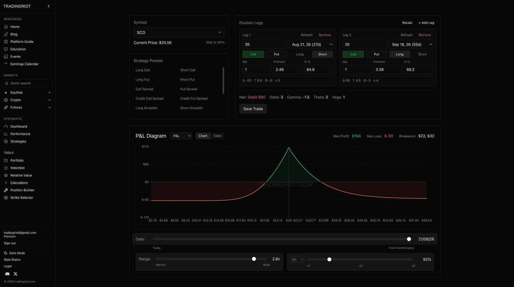Click the Events icon
Viewport: 514px width, 287px height.
(6, 57)
